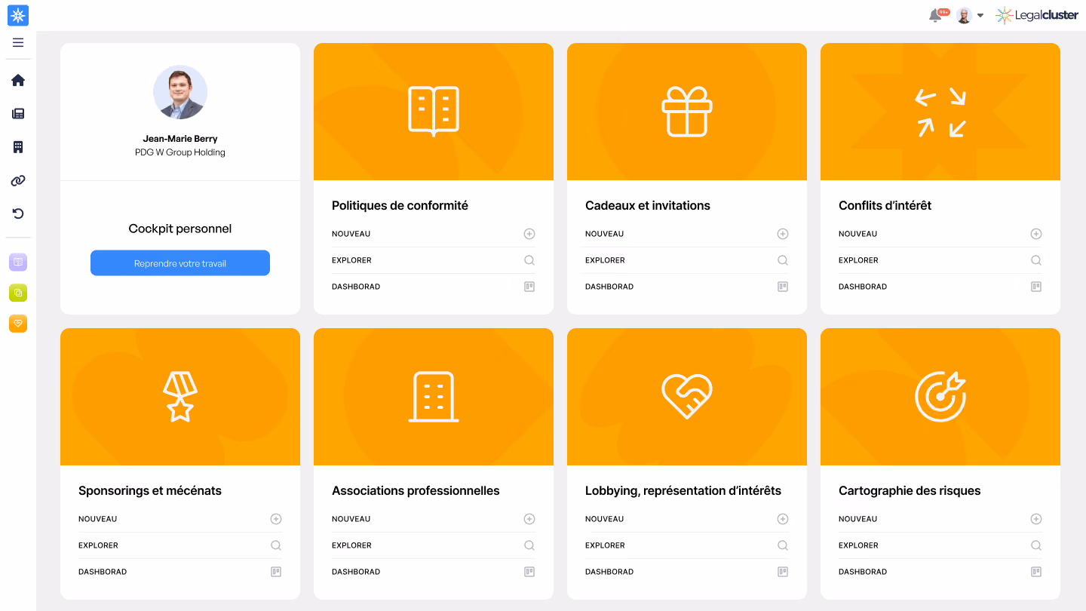Click the handshake heart banner image

[687, 397]
